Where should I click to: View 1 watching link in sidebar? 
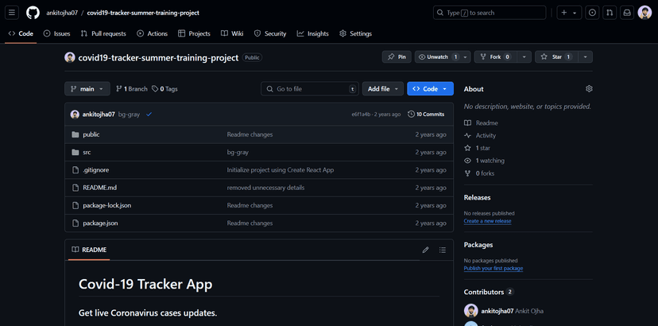484,161
